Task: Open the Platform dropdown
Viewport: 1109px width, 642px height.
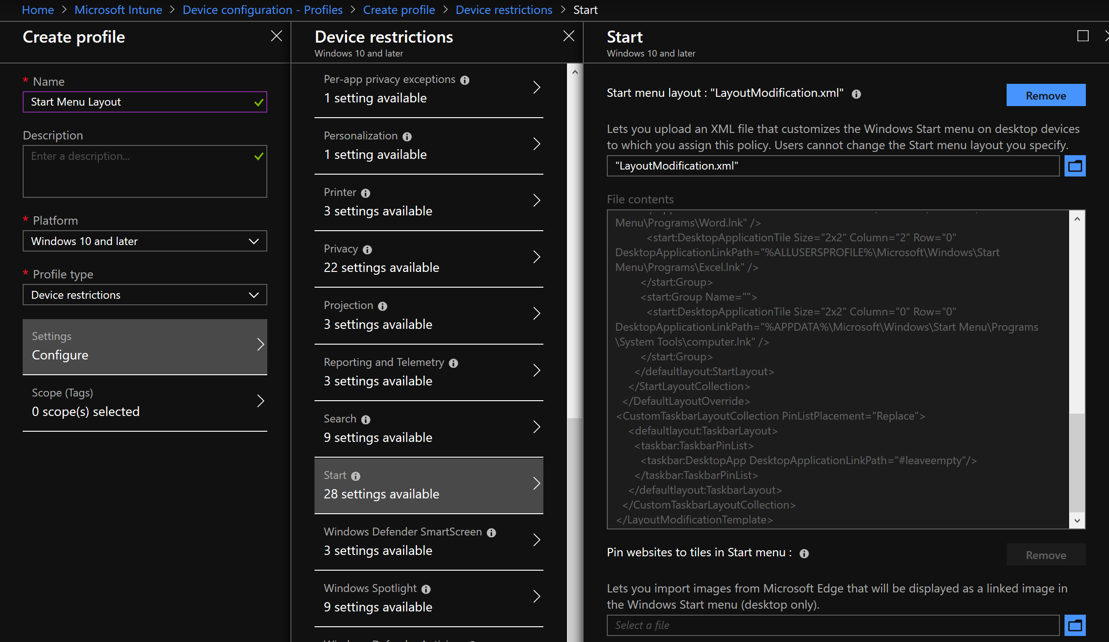Action: tap(145, 241)
